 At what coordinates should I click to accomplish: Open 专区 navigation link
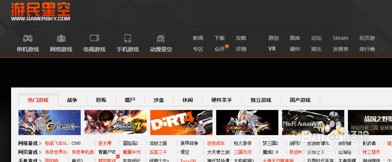click(198, 49)
